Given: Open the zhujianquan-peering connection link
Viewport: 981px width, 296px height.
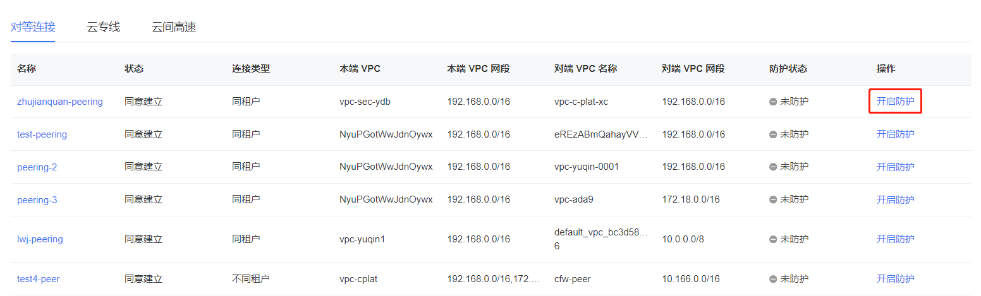Looking at the screenshot, I should 59,102.
